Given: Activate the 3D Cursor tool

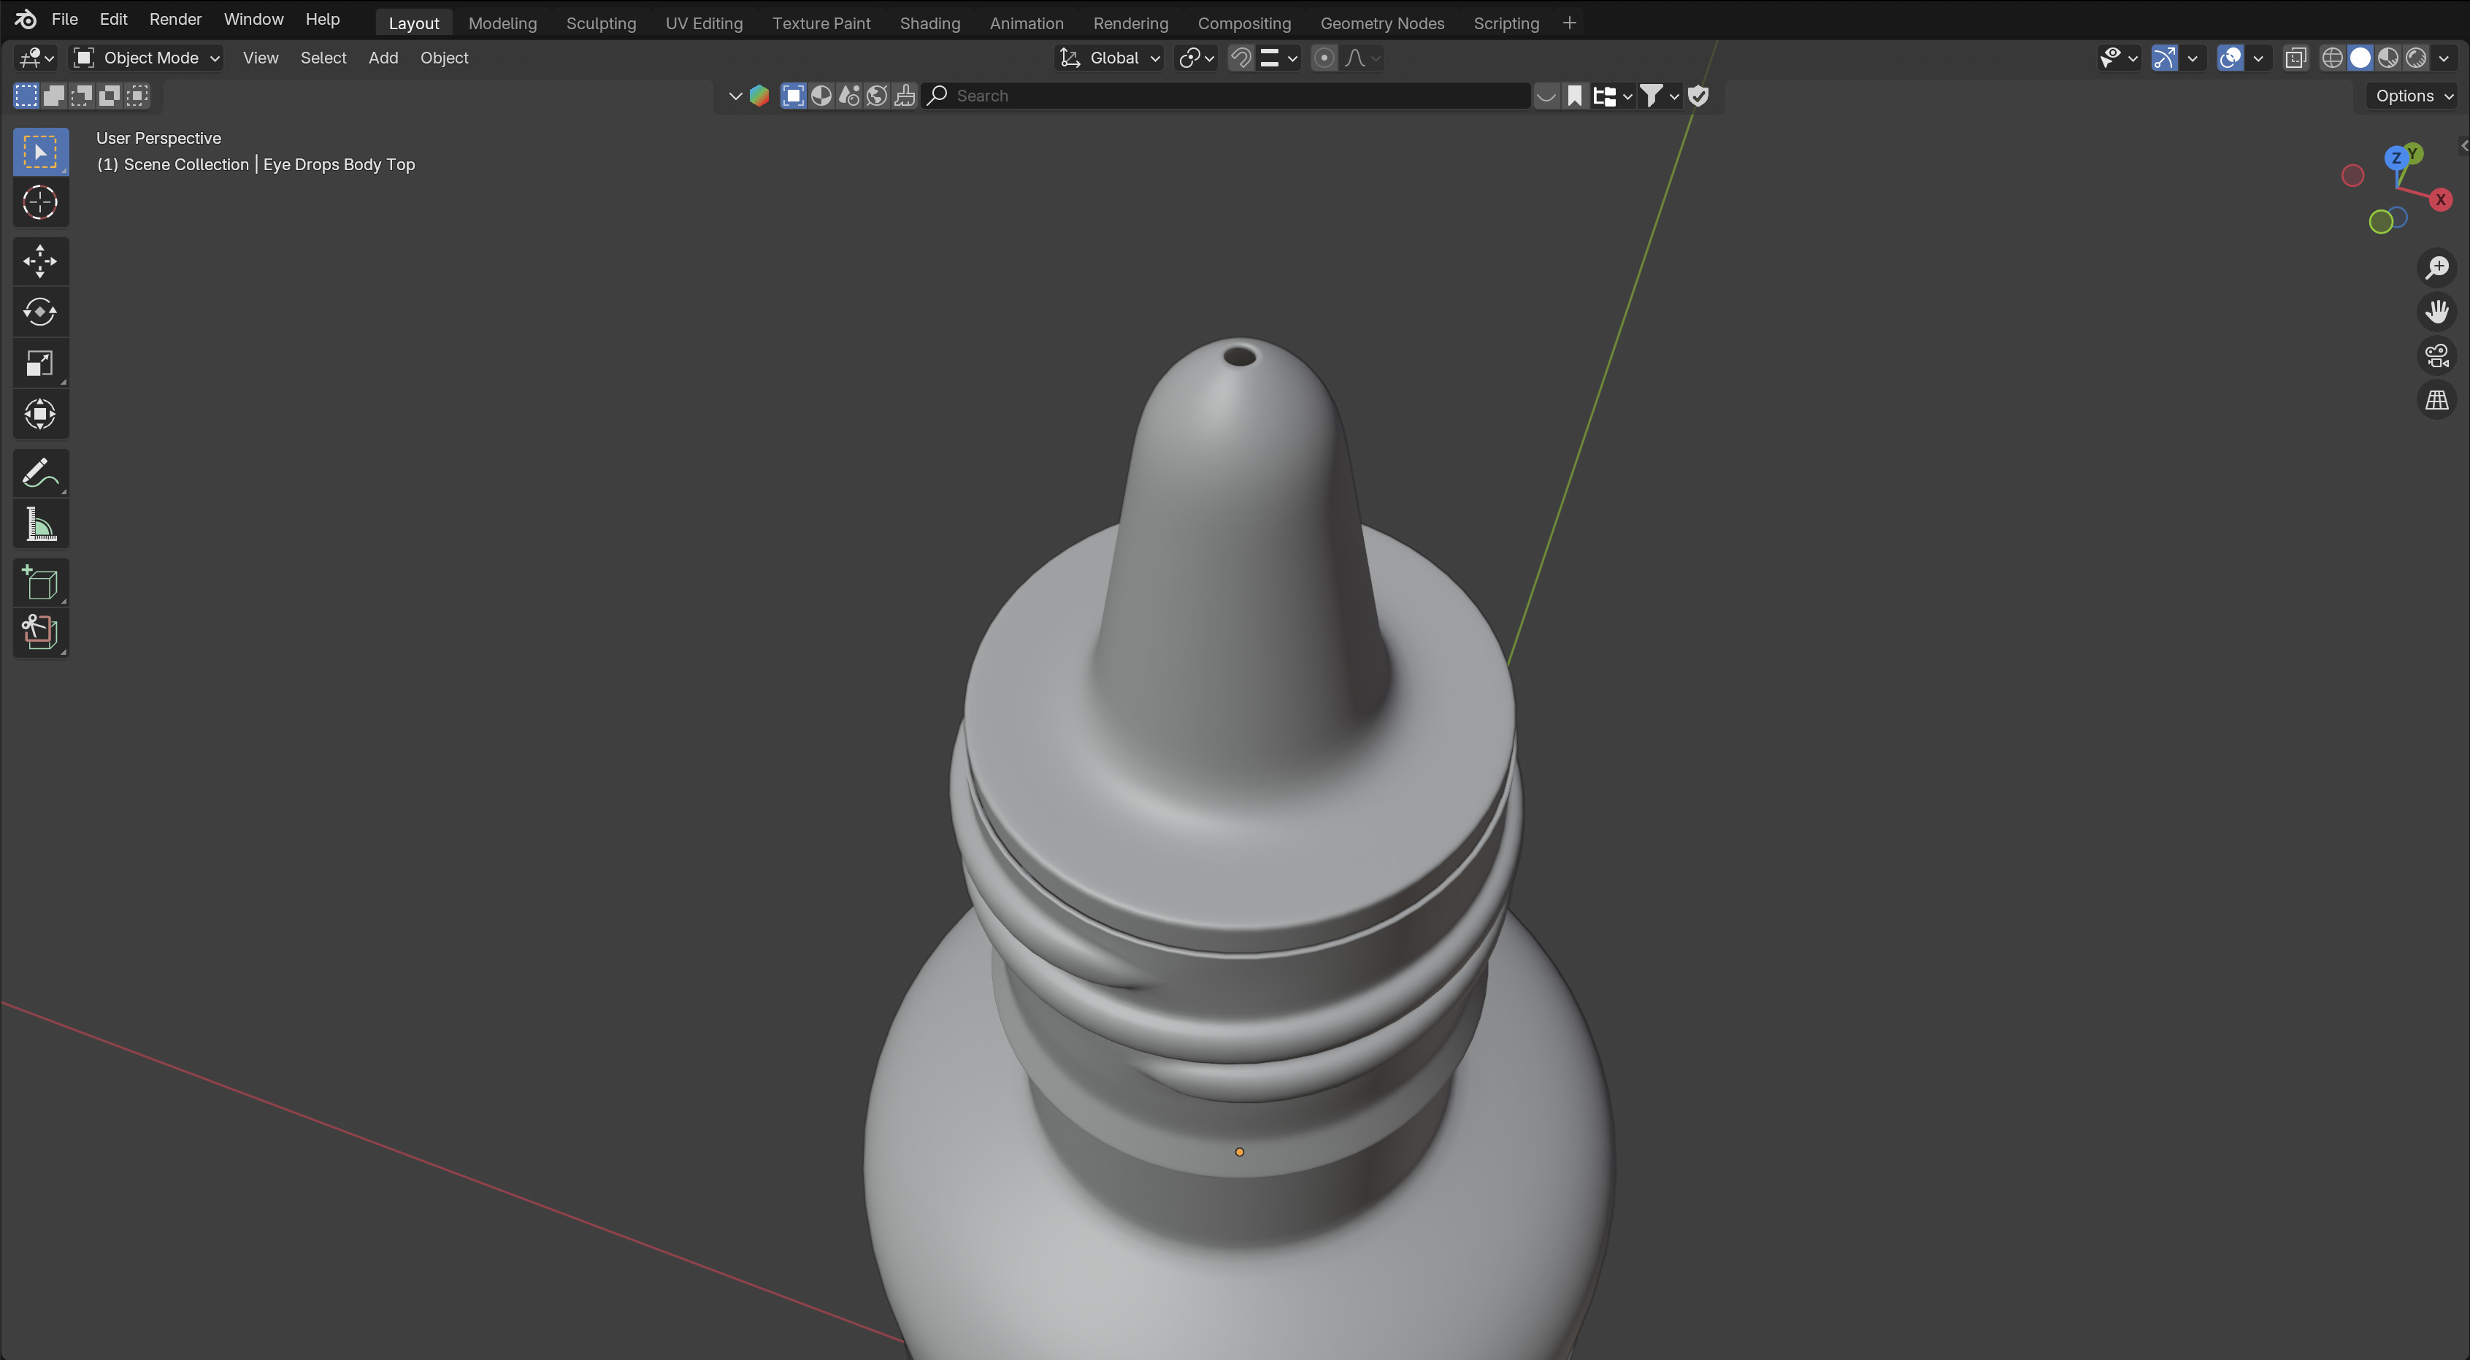Looking at the screenshot, I should [40, 202].
